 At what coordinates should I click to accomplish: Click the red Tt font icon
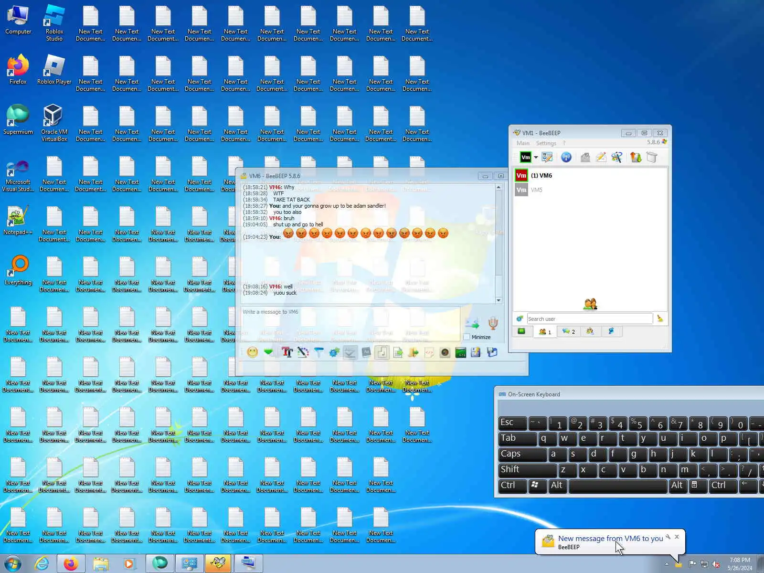click(x=287, y=352)
